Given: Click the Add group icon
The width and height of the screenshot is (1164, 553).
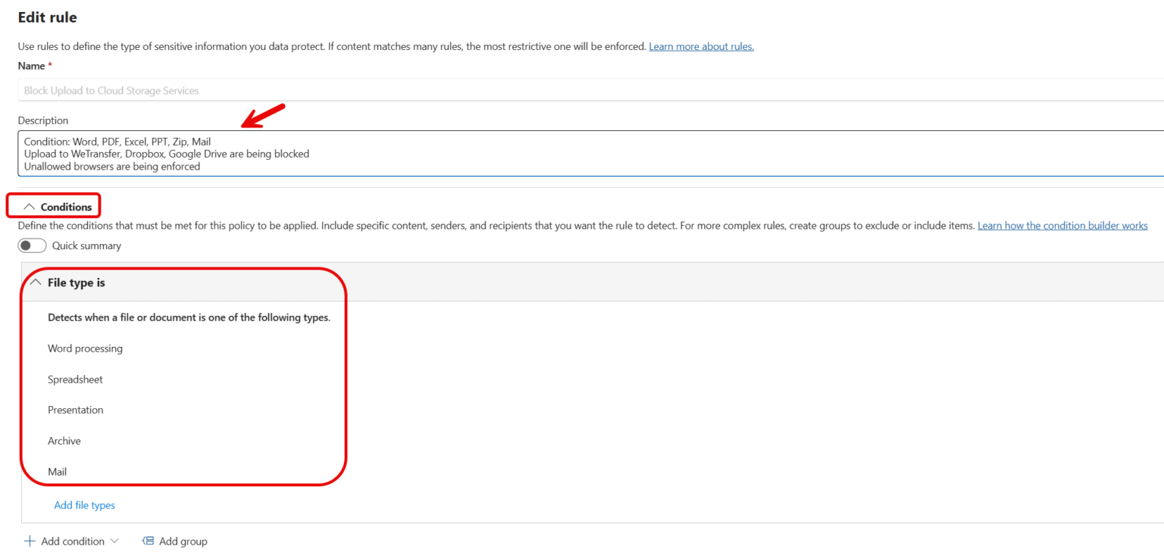Looking at the screenshot, I should pyautogui.click(x=147, y=541).
